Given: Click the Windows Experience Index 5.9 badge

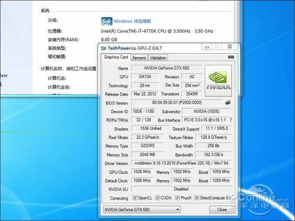Looking at the screenshot, I should coord(107,21).
